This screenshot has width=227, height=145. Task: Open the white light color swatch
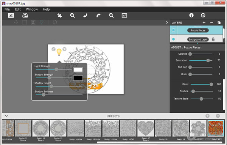[x=78, y=70]
